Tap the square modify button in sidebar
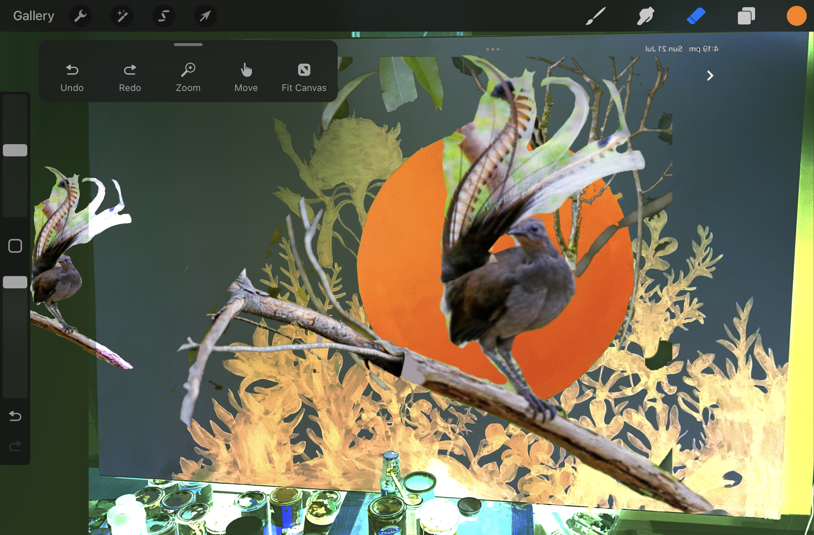814x535 pixels. pos(15,246)
